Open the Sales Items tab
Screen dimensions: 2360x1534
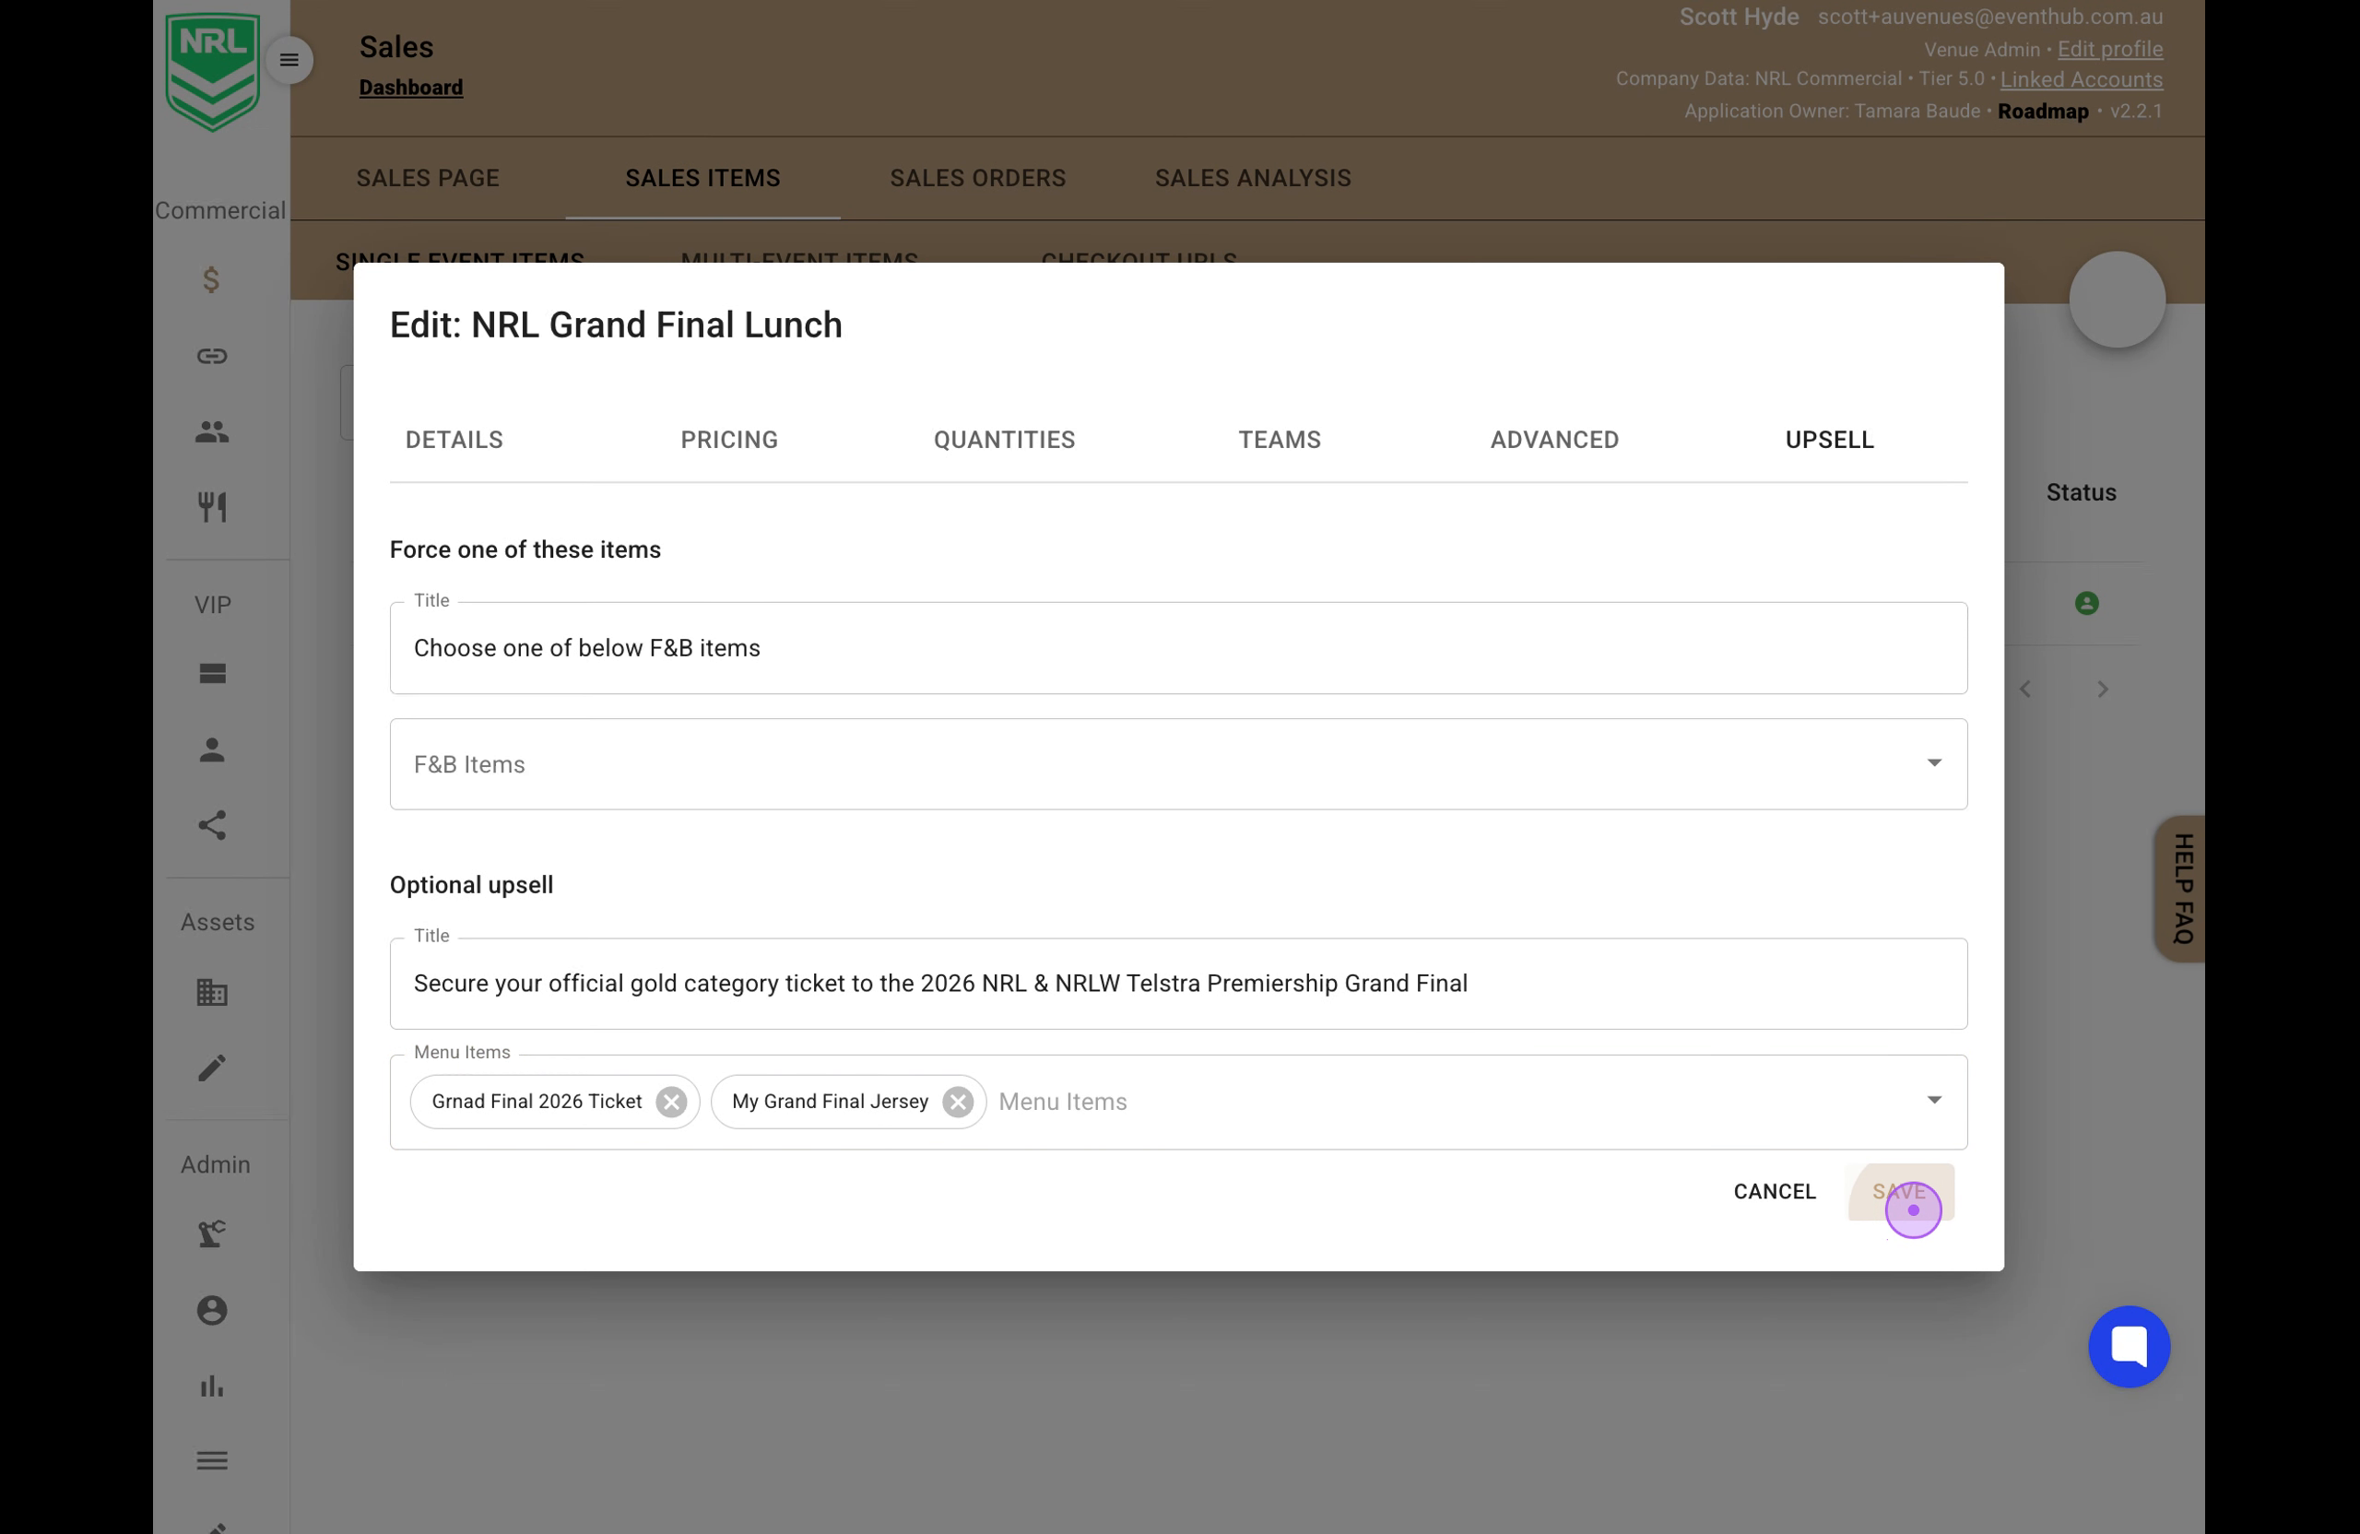click(702, 179)
